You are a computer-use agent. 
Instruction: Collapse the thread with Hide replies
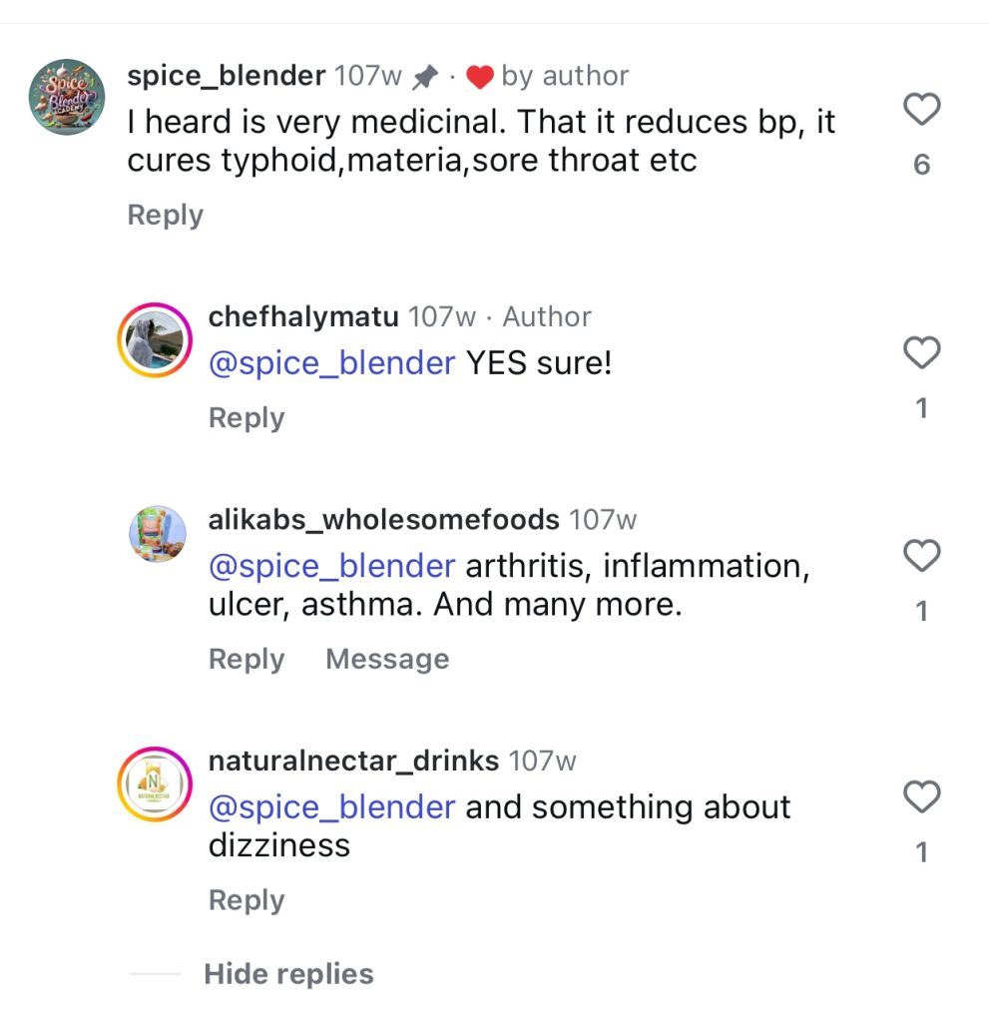[x=288, y=974]
